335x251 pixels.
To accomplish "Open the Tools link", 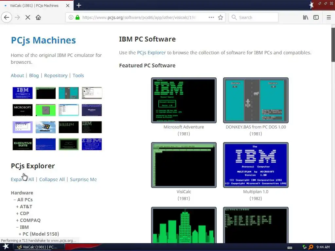I will (x=78, y=75).
